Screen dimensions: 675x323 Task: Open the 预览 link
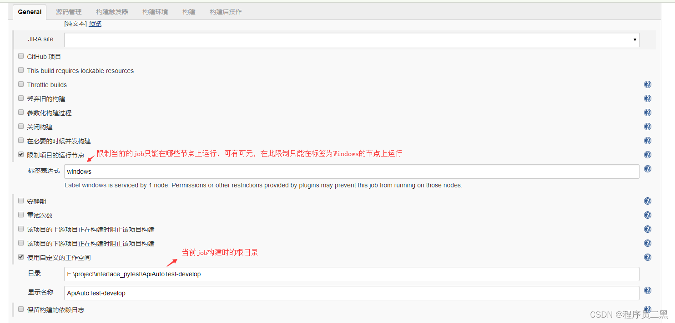[95, 24]
